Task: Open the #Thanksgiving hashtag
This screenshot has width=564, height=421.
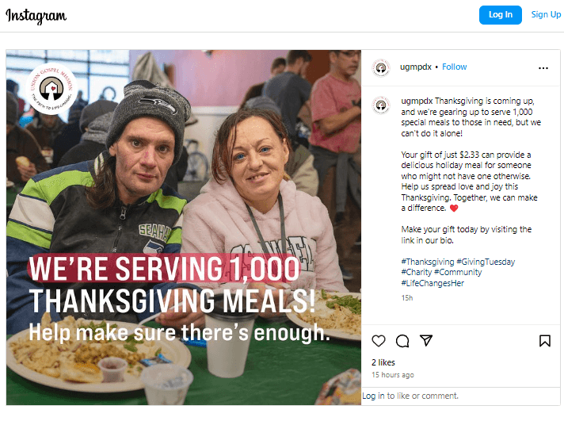Action: [x=428, y=262]
